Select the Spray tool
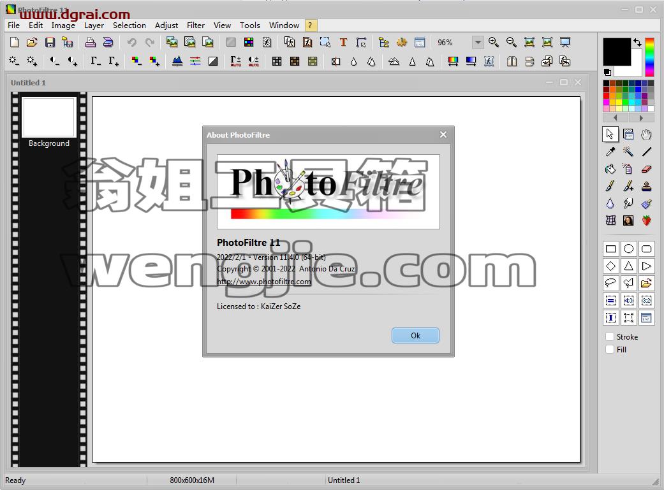This screenshot has height=490, width=664. tap(628, 169)
